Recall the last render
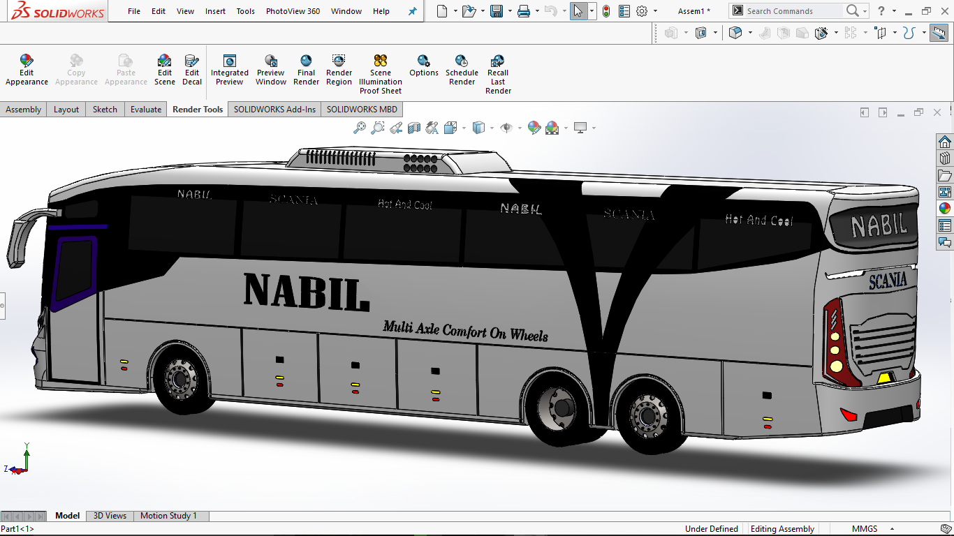954x536 pixels. pos(498,74)
